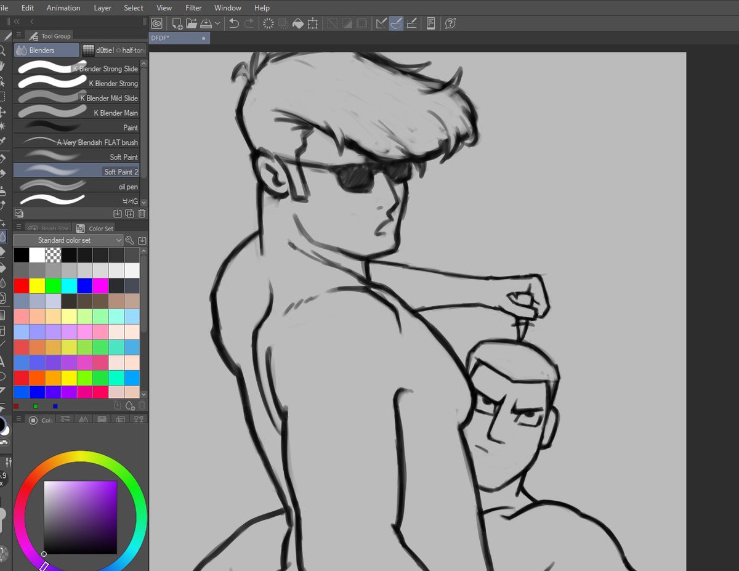The height and width of the screenshot is (571, 739).
Task: Choose K Blender Mild Slide brush
Action: (x=77, y=97)
